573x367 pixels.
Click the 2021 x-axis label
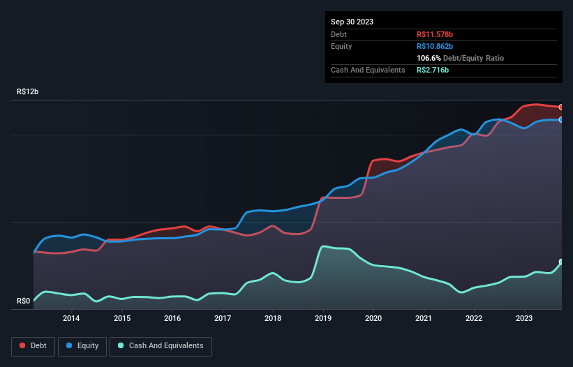pyautogui.click(x=424, y=318)
